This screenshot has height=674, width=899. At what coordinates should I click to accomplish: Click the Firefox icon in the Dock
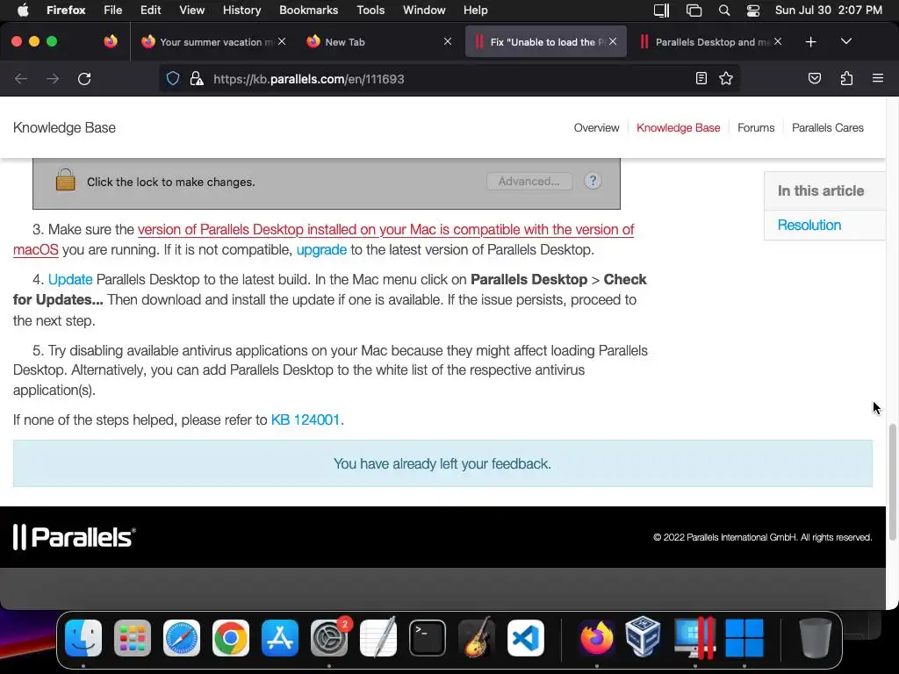[596, 638]
